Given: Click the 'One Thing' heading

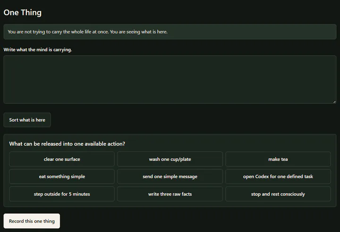Looking at the screenshot, I should [23, 13].
